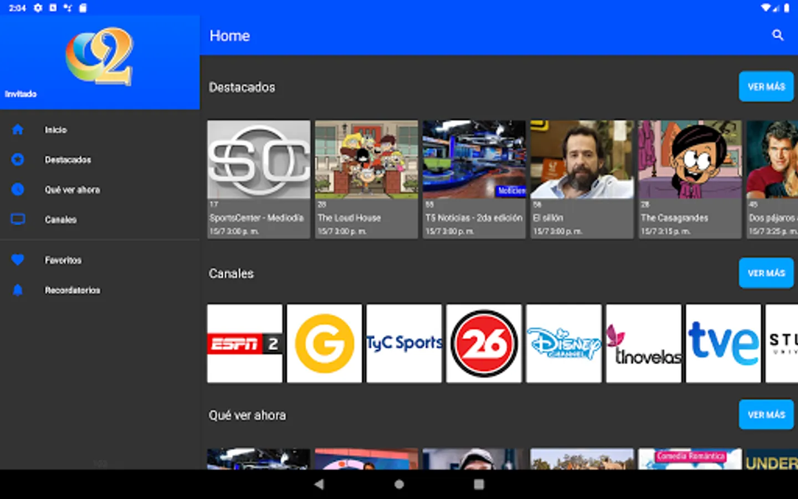Open T5 Noticias - 2da edición card

coord(474,180)
